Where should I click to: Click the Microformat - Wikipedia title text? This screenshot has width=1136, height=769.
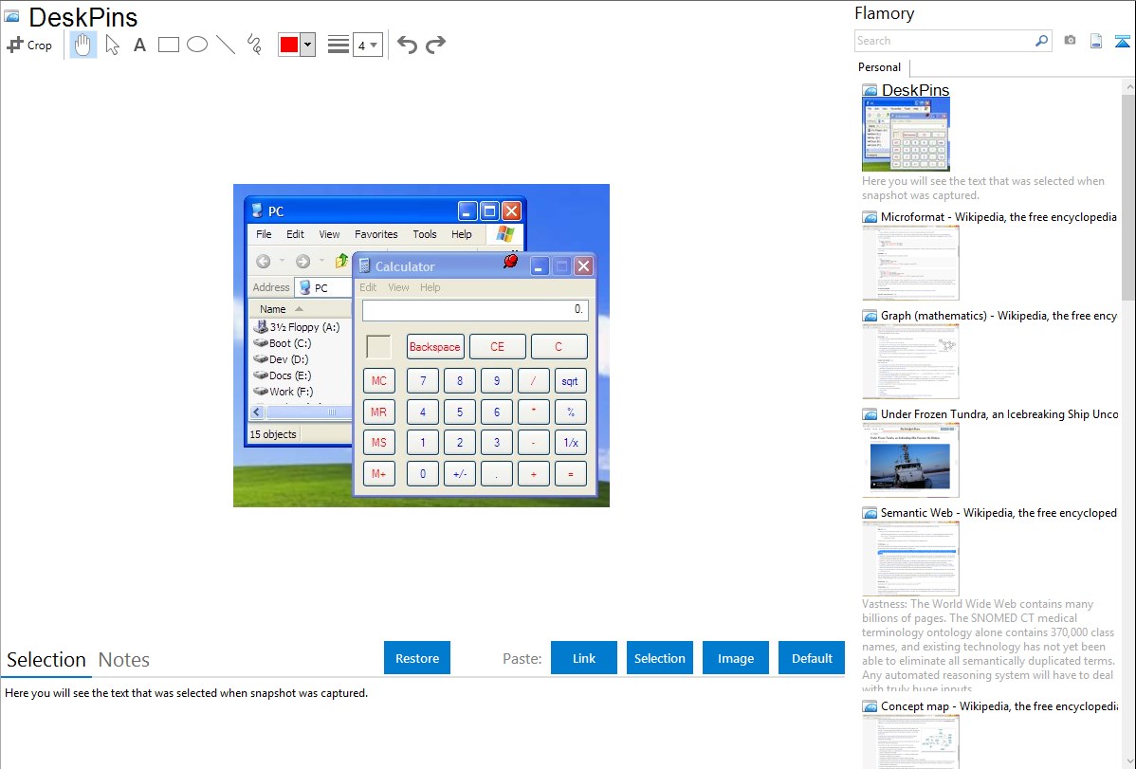[999, 217]
